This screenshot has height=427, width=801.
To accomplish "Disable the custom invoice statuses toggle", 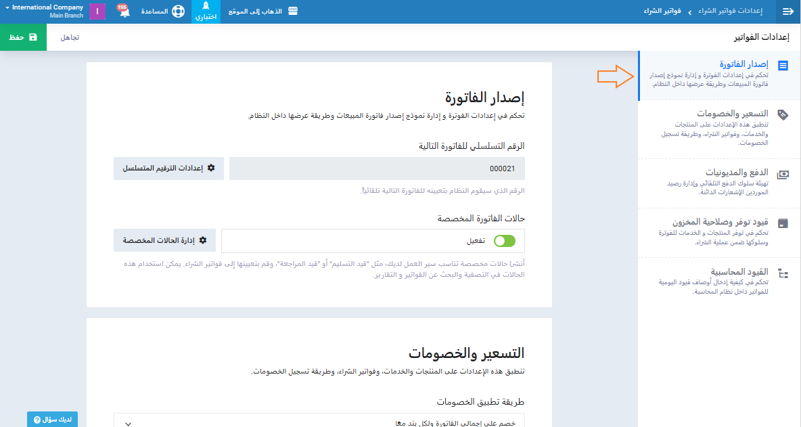I will [x=505, y=241].
